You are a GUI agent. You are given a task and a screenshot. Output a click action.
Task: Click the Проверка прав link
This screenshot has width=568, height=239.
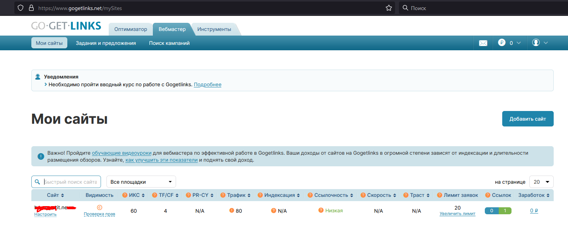click(x=99, y=214)
